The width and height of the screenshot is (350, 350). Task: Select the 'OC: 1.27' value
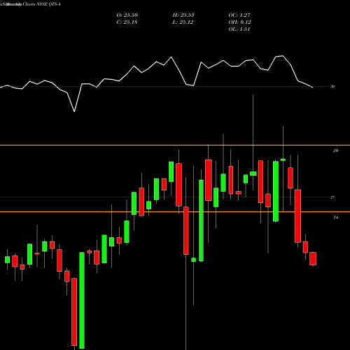pyautogui.click(x=239, y=15)
